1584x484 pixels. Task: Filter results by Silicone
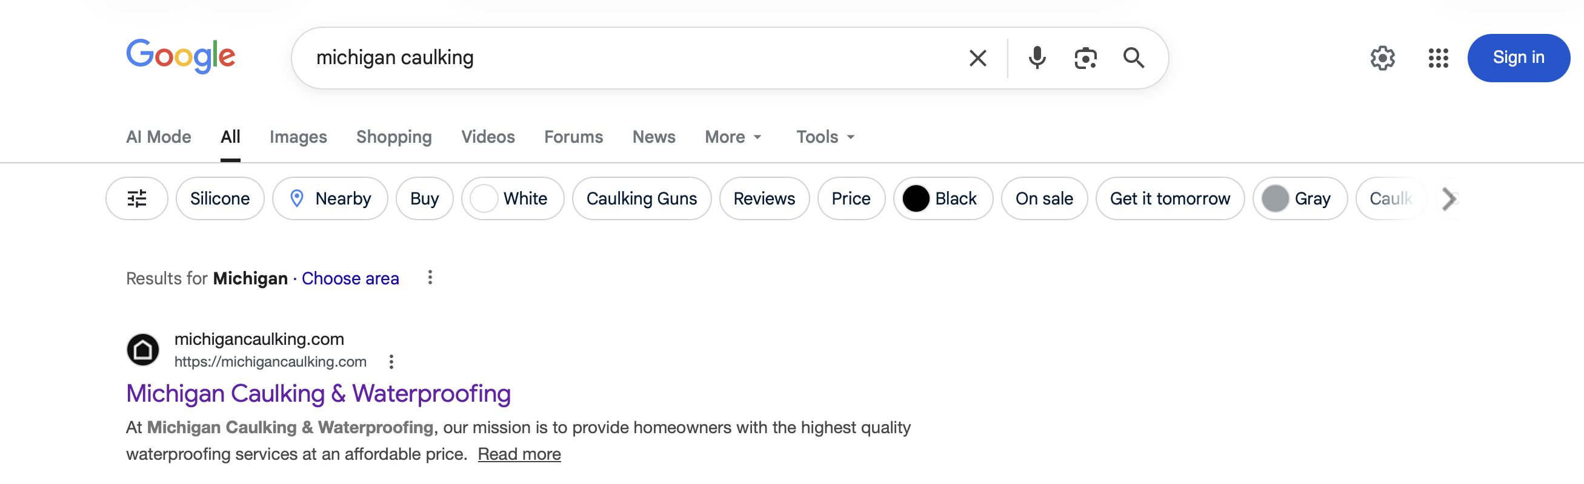pyautogui.click(x=219, y=198)
